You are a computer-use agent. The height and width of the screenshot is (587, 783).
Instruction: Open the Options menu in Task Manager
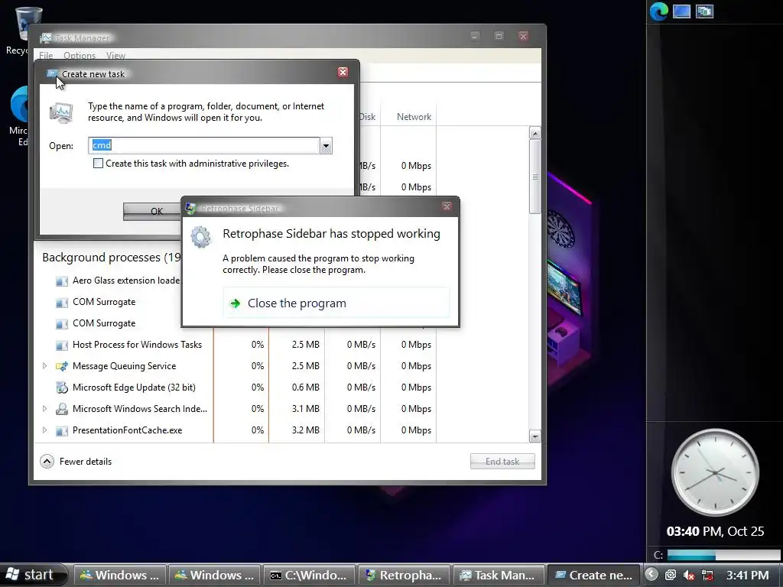[x=80, y=55]
